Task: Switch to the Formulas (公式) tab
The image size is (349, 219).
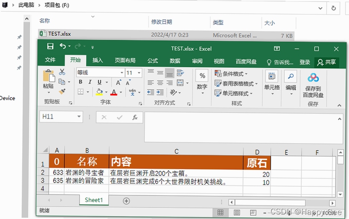Action: coord(152,61)
